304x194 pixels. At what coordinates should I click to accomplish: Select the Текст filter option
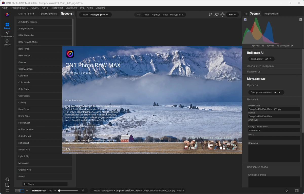pyautogui.click(x=146, y=15)
